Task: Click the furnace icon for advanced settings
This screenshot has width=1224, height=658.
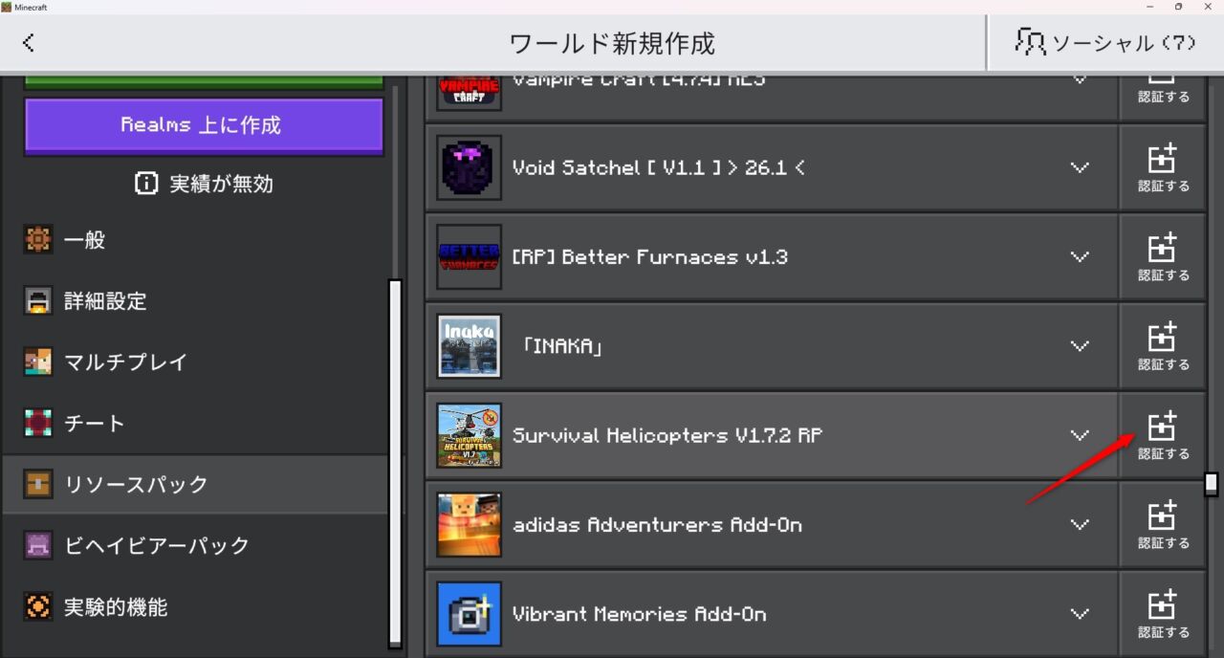Action: [38, 301]
